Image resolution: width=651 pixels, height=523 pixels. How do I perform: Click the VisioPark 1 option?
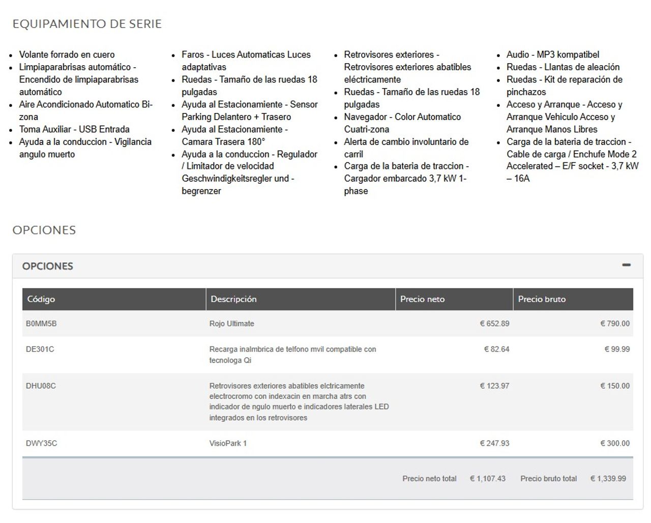tap(228, 443)
